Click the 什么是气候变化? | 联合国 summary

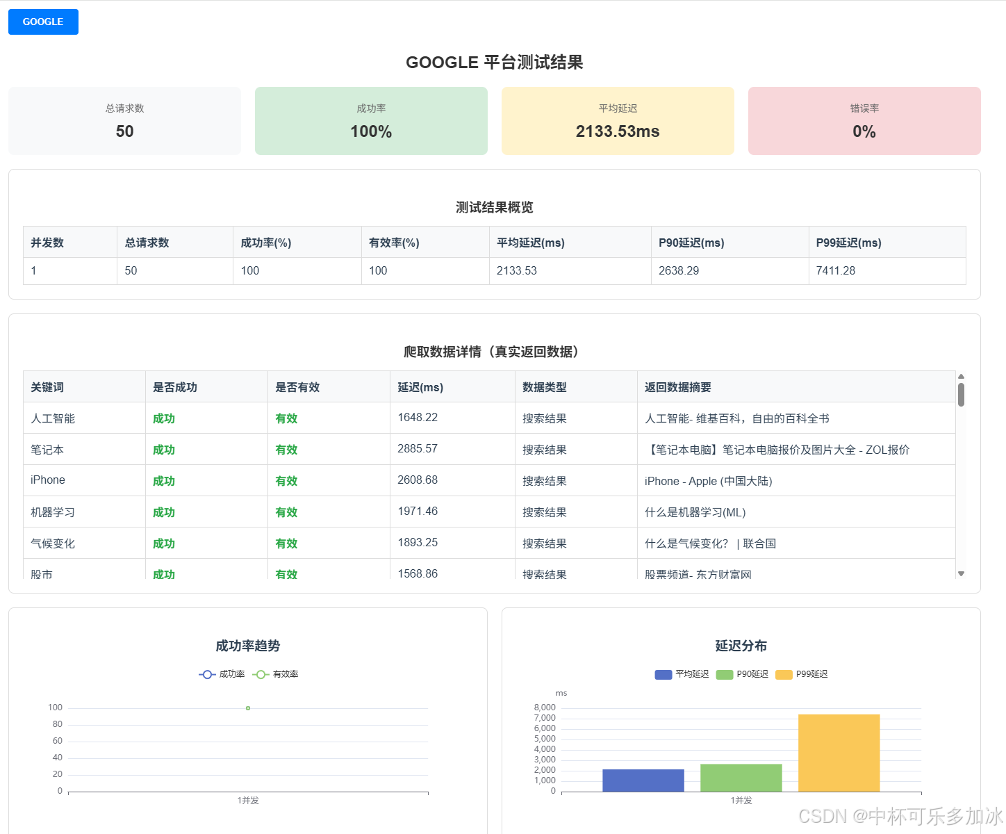[711, 543]
